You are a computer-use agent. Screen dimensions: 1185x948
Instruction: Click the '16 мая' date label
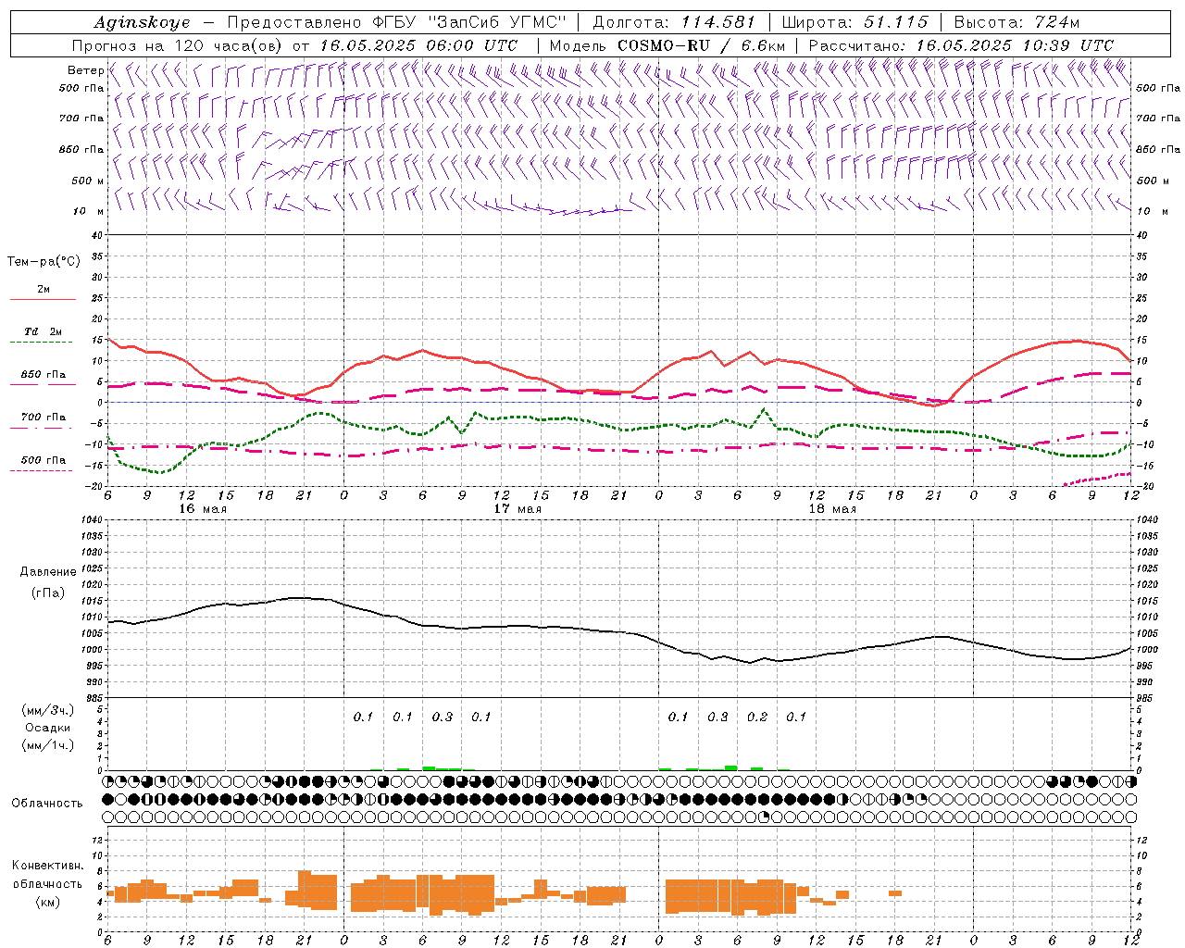pos(203,508)
